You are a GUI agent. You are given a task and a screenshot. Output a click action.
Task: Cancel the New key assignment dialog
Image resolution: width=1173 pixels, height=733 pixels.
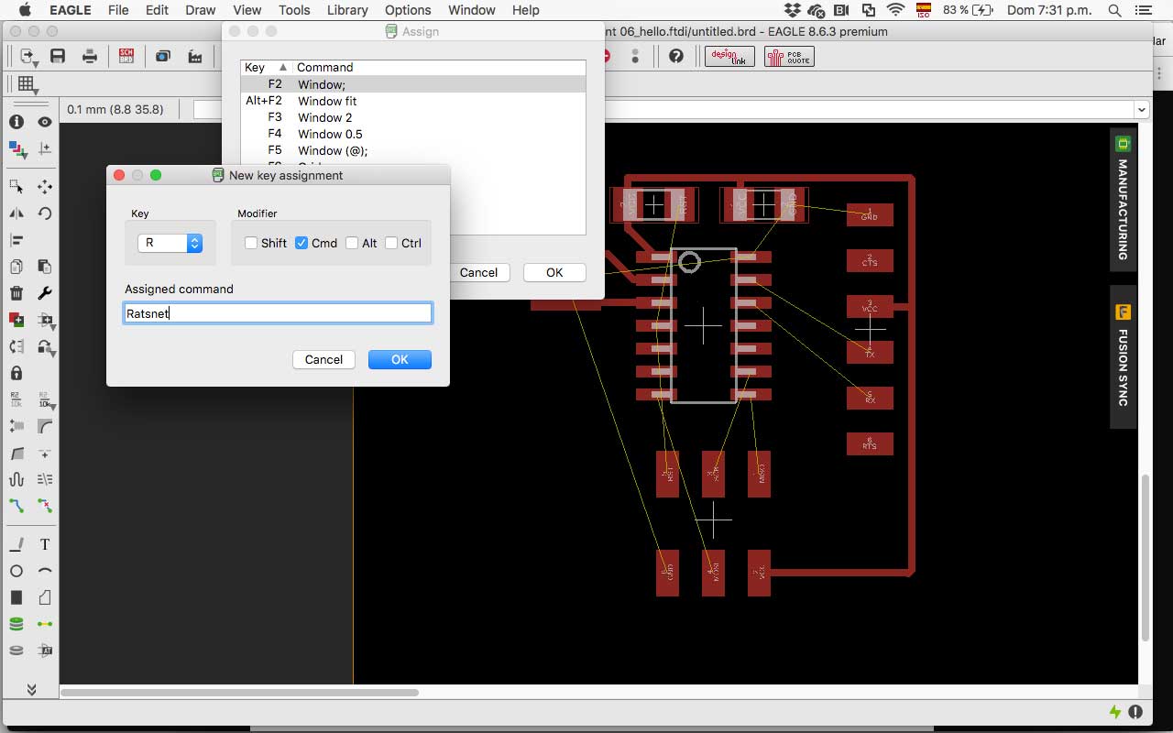pyautogui.click(x=323, y=359)
